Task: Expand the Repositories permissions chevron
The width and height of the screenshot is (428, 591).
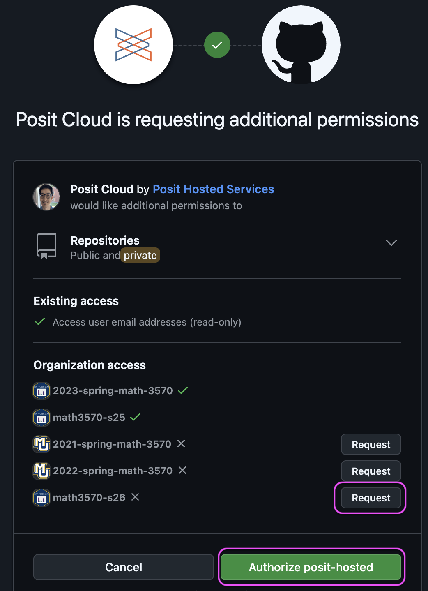Action: [391, 242]
